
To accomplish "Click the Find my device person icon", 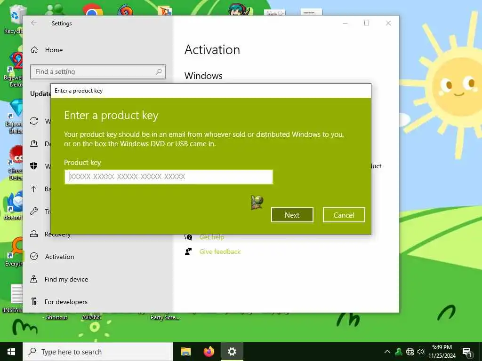I will [34, 279].
